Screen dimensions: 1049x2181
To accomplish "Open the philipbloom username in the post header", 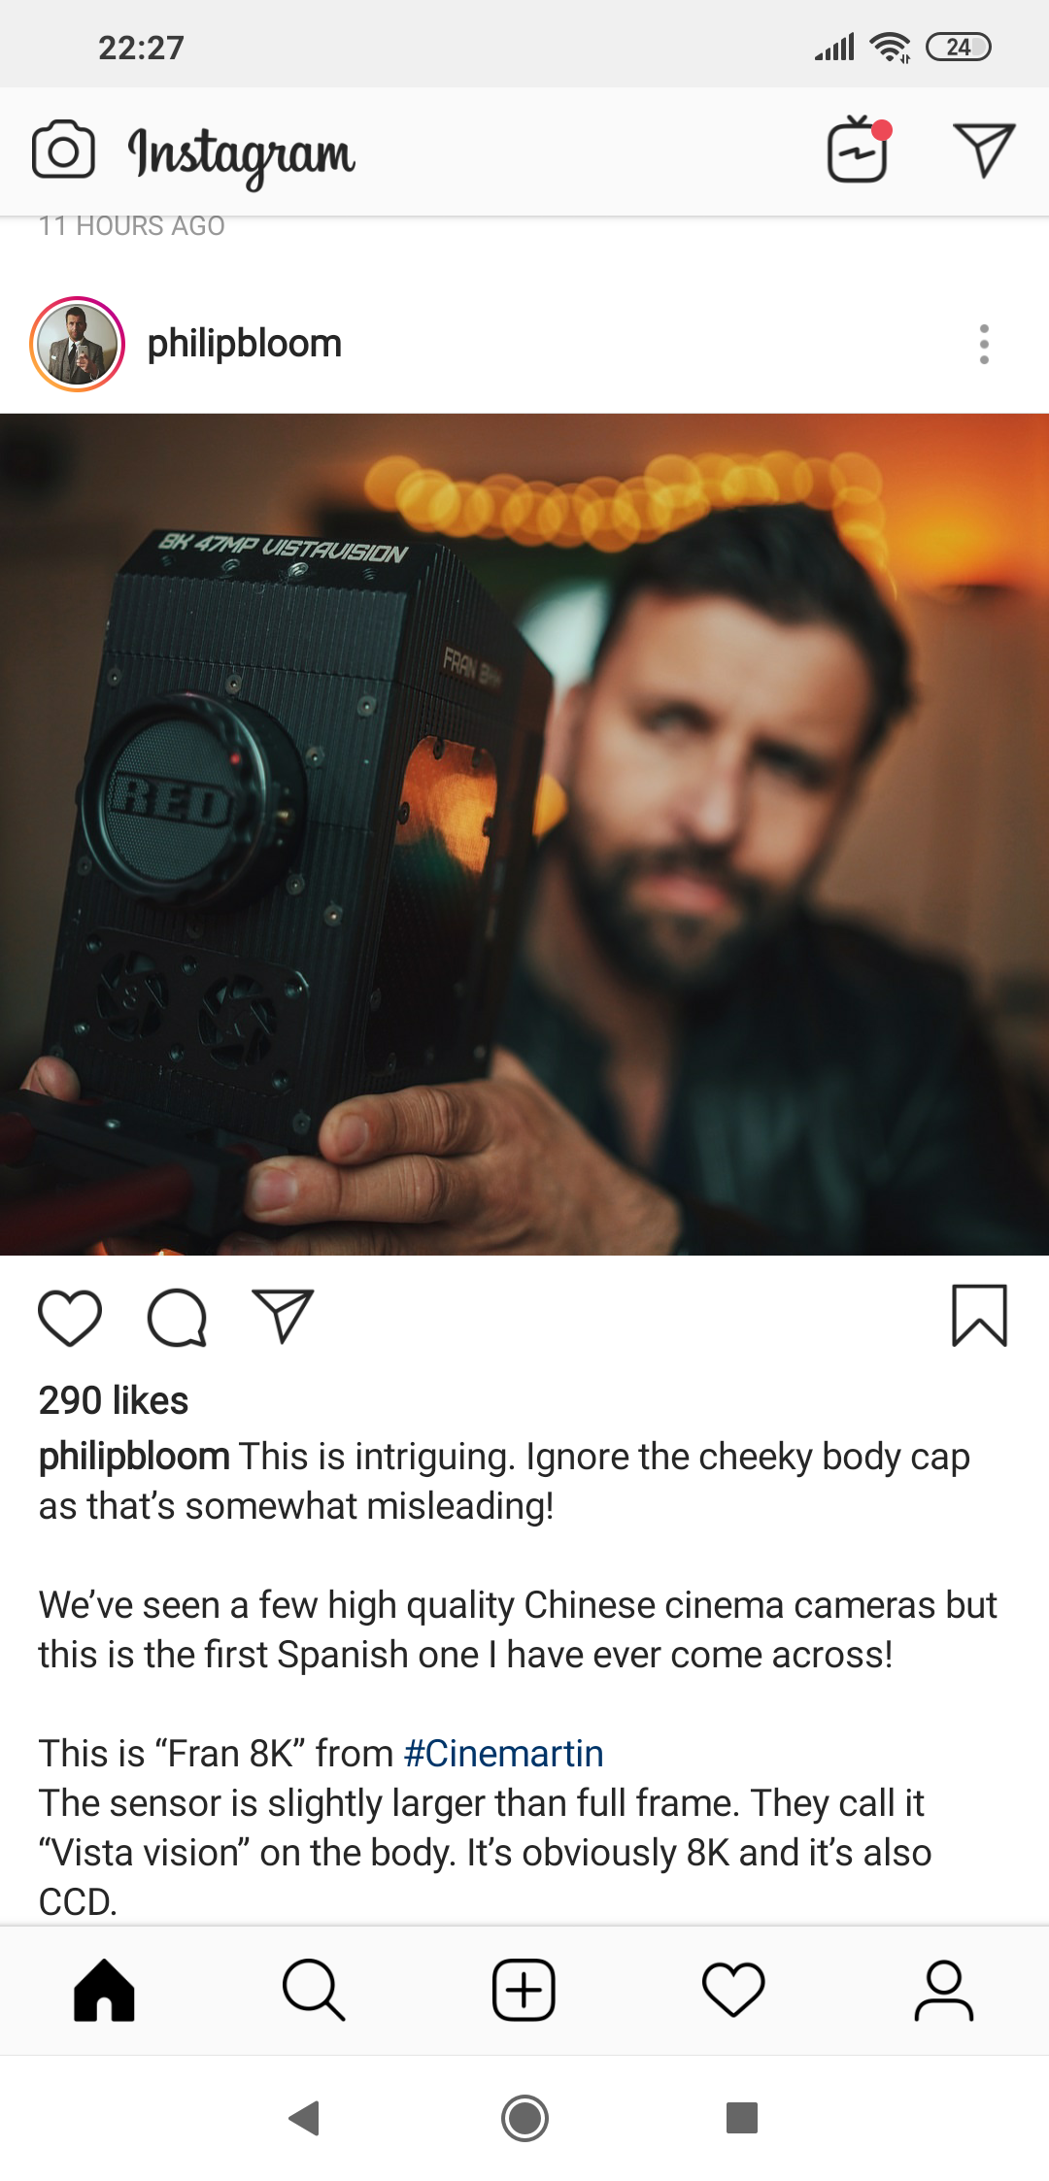I will pyautogui.click(x=245, y=344).
